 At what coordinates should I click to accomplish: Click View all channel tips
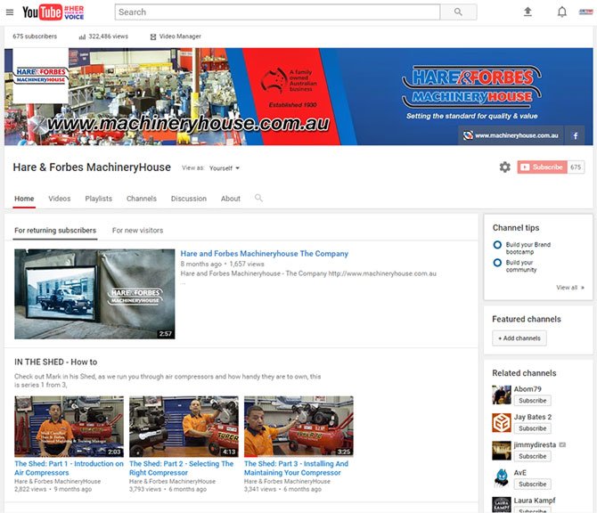(570, 288)
